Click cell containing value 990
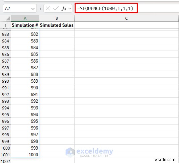The image size is (179, 163). point(25,88)
